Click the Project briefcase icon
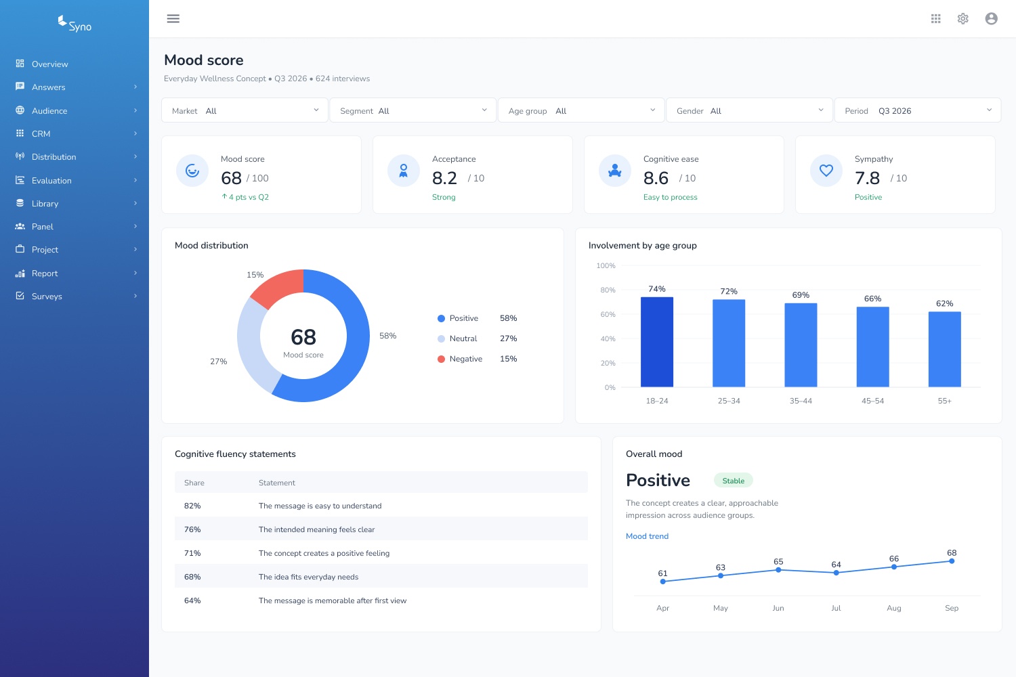 click(x=20, y=249)
